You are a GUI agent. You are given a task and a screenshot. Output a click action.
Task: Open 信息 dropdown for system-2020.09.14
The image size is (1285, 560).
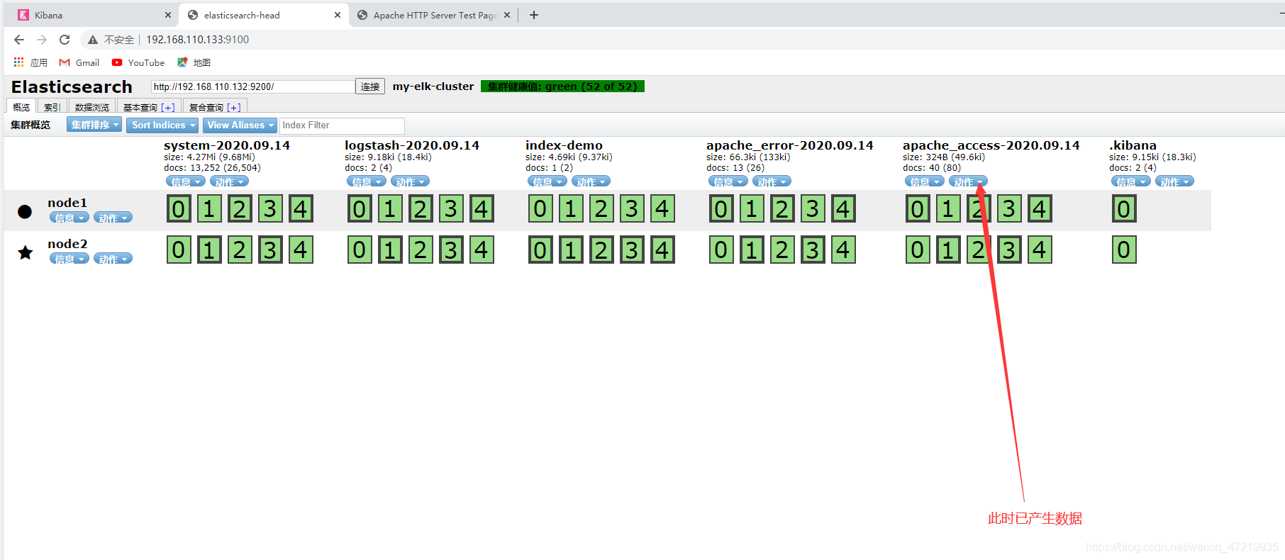click(186, 181)
